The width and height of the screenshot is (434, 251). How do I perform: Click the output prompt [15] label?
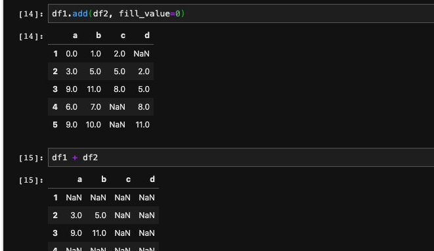pyautogui.click(x=31, y=180)
